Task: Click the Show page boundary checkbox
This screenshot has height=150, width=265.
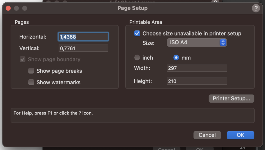Action: [x=23, y=59]
